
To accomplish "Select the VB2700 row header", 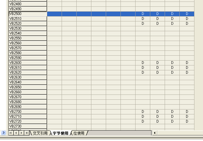I will tap(28, 112).
